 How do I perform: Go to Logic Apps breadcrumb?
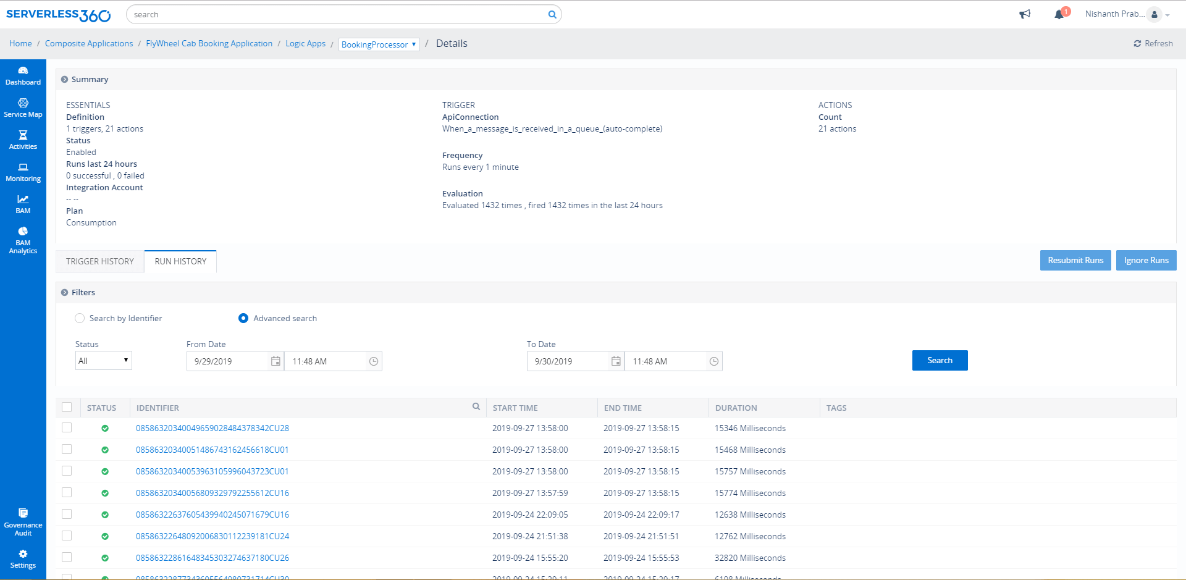coord(305,44)
